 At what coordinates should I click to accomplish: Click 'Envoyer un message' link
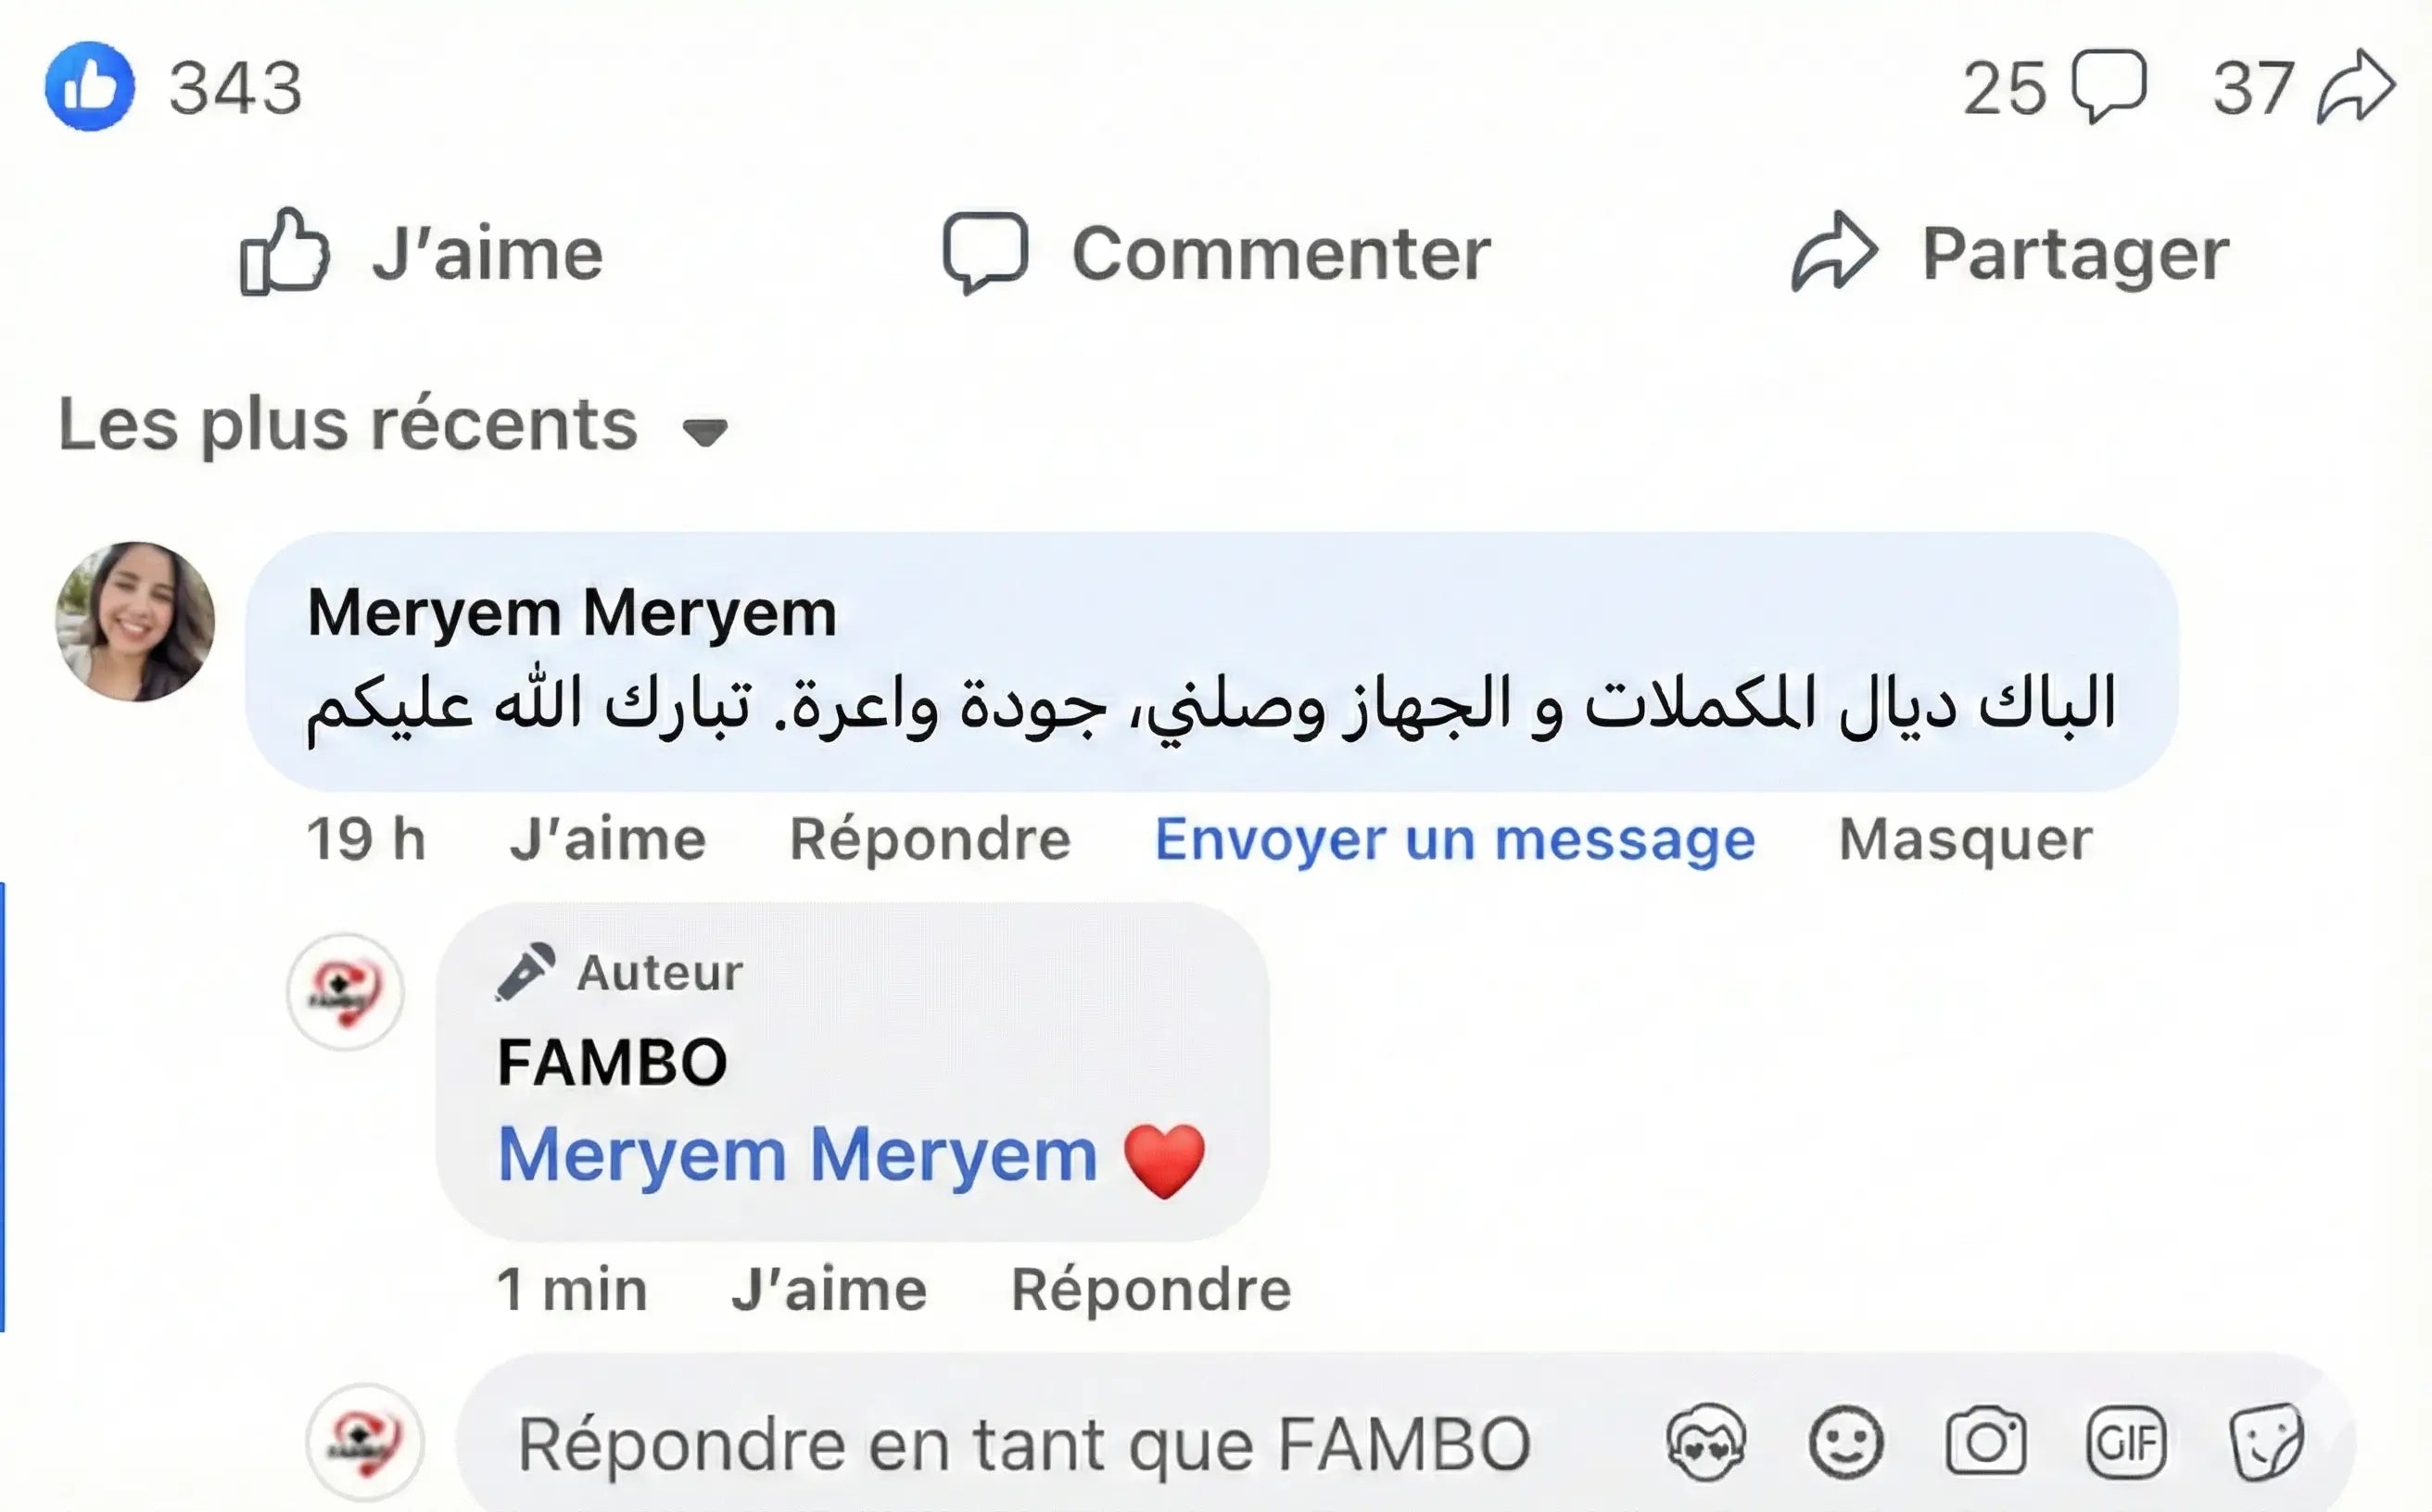[1454, 839]
